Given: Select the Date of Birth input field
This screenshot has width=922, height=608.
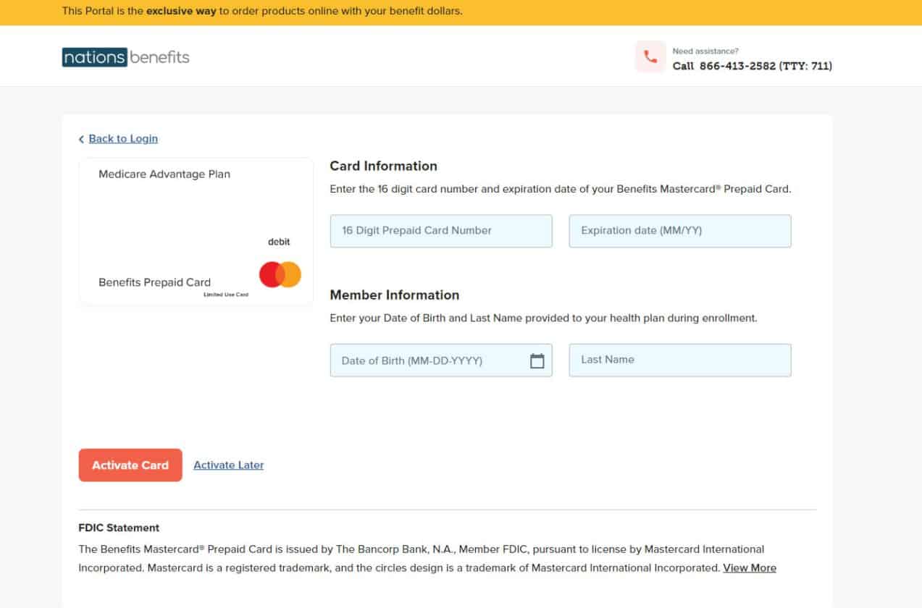Looking at the screenshot, I should tap(427, 360).
